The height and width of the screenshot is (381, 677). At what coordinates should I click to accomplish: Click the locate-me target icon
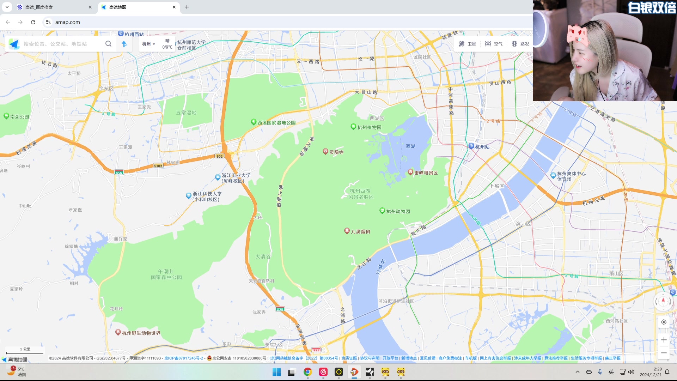point(664,322)
